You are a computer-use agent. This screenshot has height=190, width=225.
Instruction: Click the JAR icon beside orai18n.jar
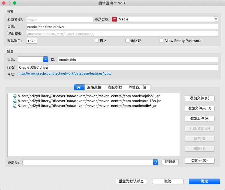point(15,101)
